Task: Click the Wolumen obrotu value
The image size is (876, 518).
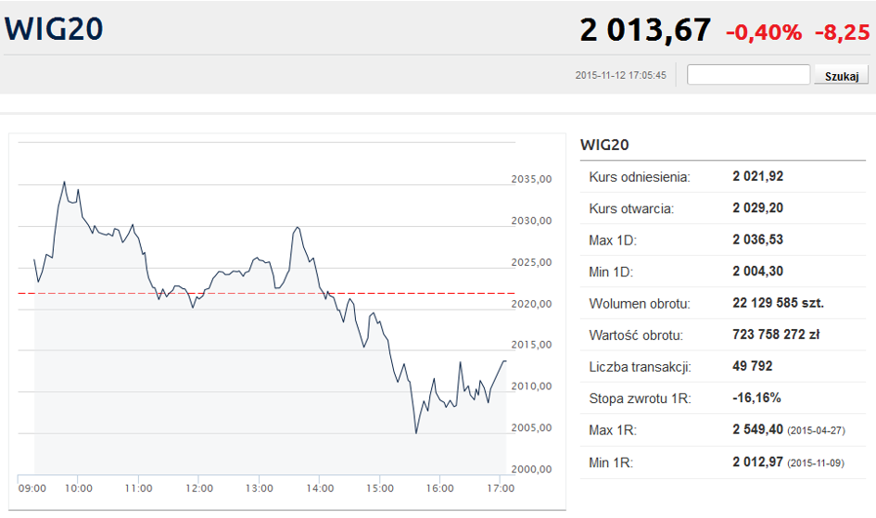Action: 778,303
